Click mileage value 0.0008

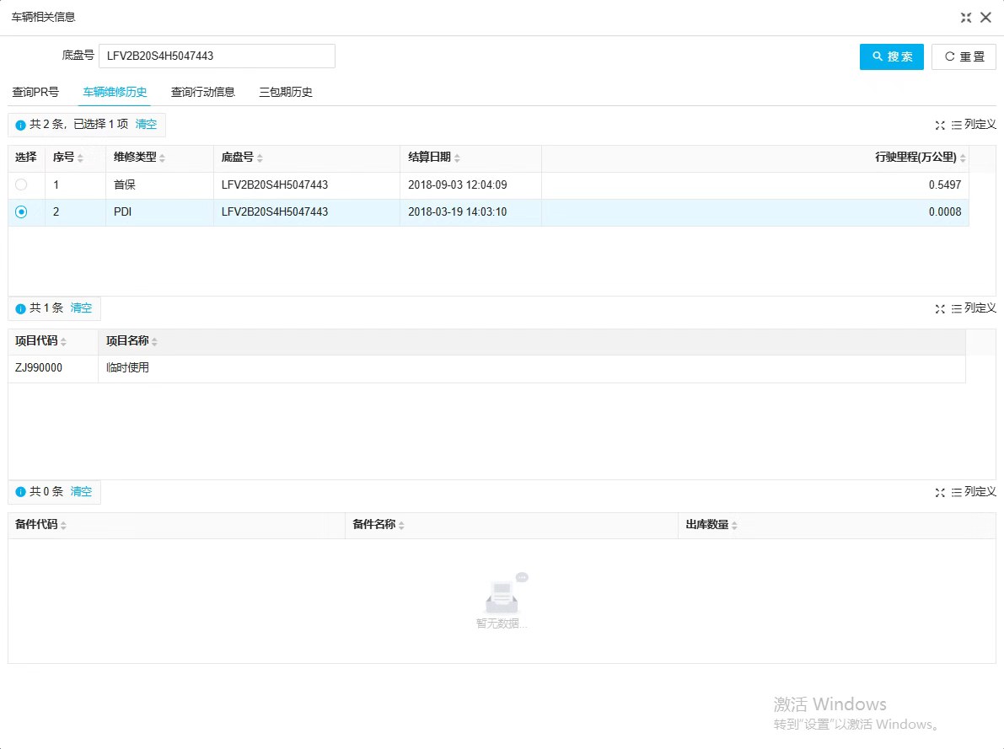coord(945,212)
